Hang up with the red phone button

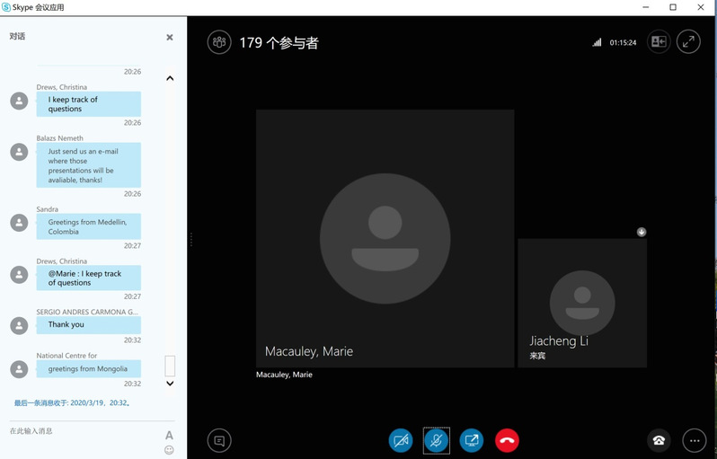507,440
